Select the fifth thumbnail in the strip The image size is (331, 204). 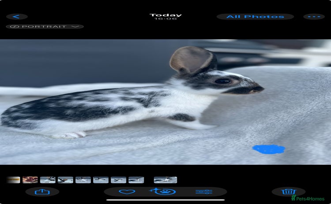(83, 180)
